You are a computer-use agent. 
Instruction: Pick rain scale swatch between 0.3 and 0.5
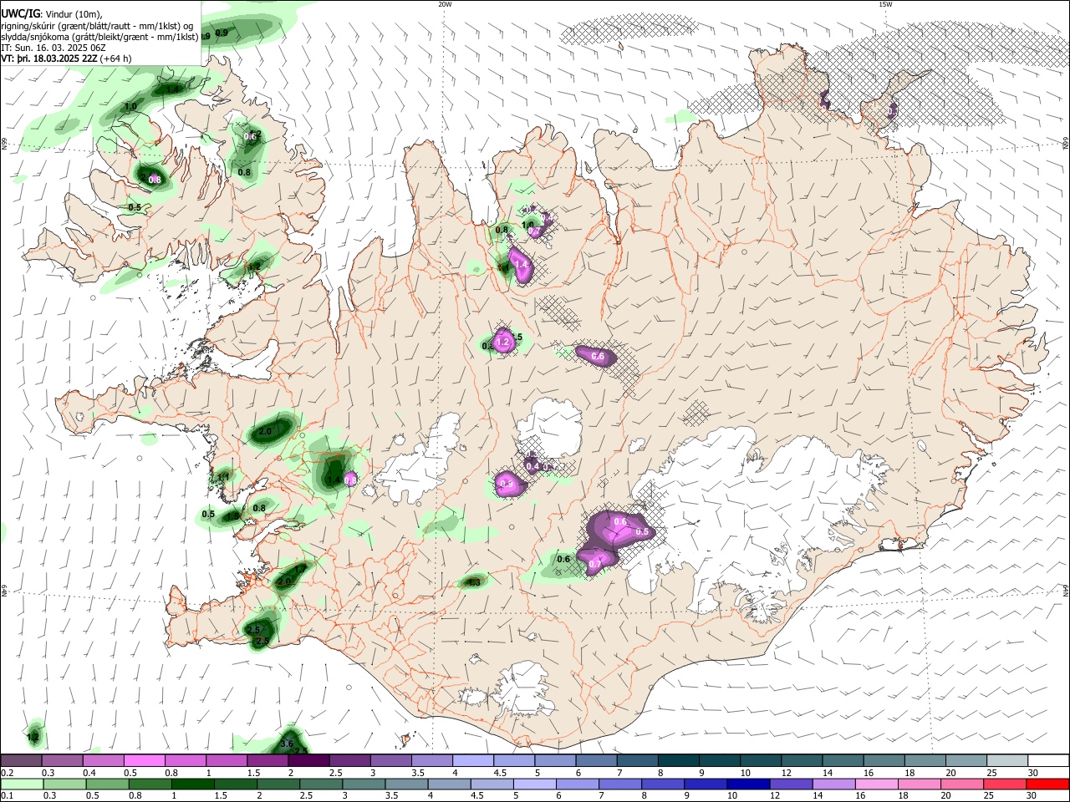(65, 784)
